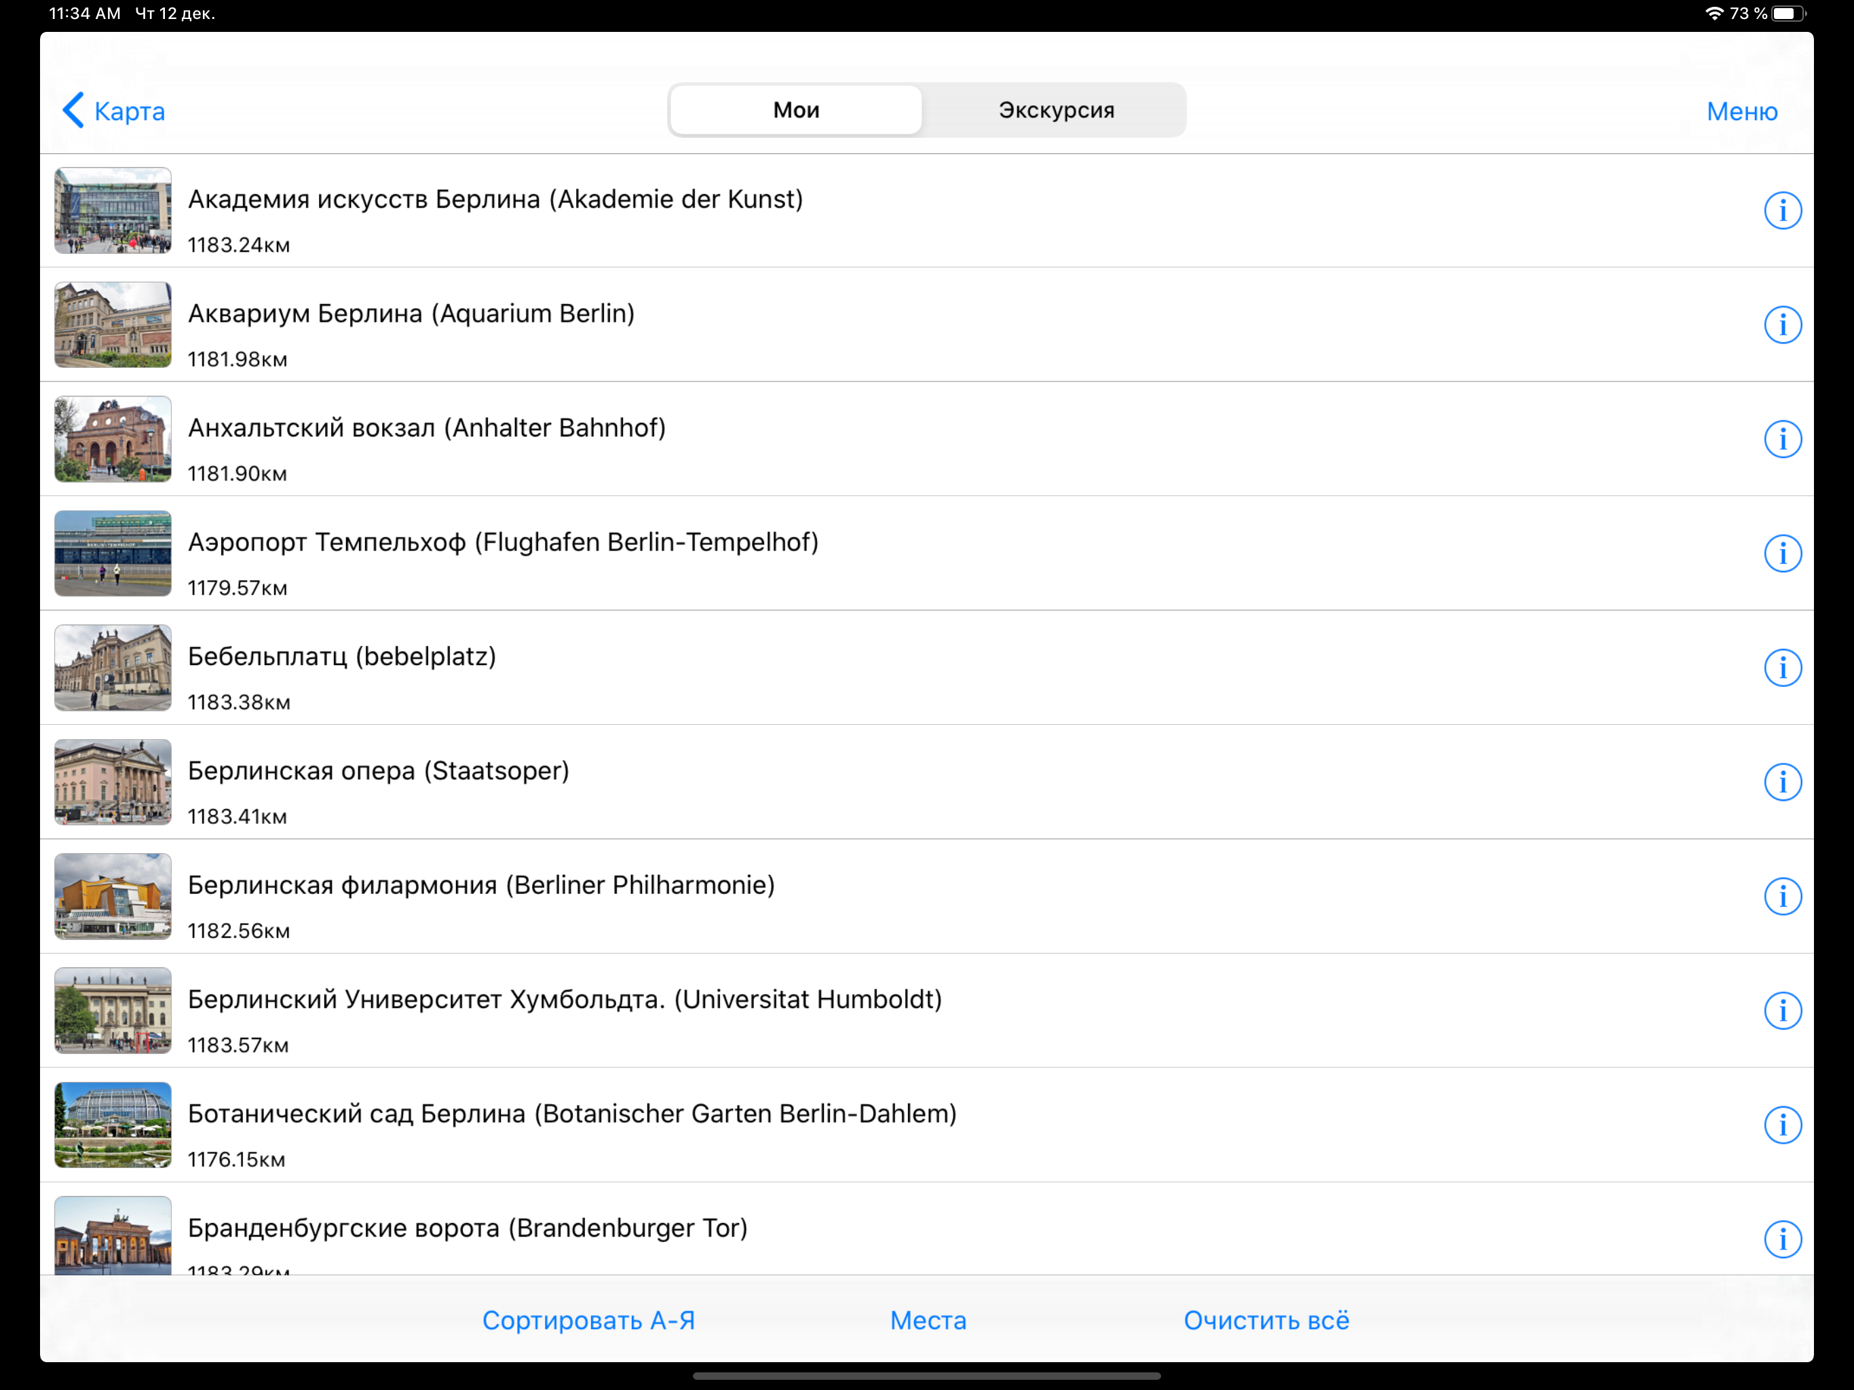This screenshot has height=1390, width=1854.
Task: Show info for Анхальтский вокзал
Action: pos(1782,439)
